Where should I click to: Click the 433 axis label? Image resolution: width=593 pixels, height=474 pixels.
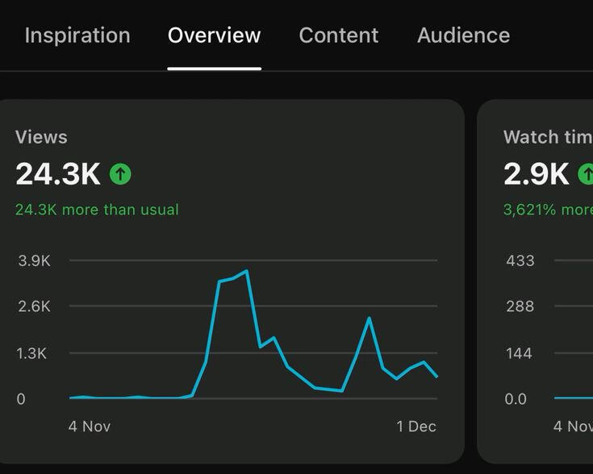520,261
